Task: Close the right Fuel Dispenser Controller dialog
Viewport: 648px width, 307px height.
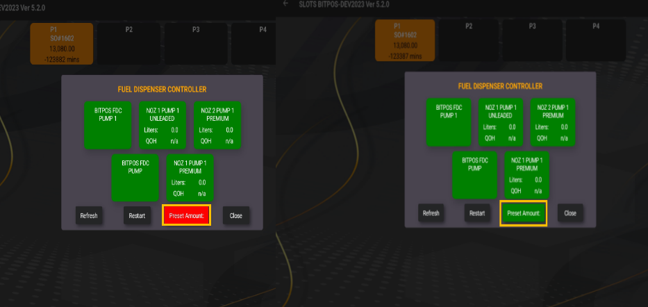Action: (x=570, y=213)
